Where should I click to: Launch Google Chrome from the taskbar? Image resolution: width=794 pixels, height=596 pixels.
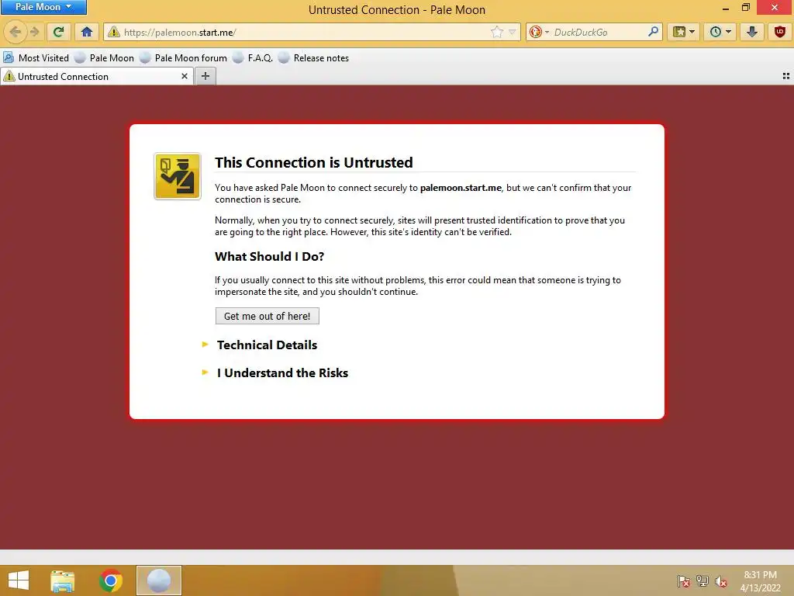[111, 580]
